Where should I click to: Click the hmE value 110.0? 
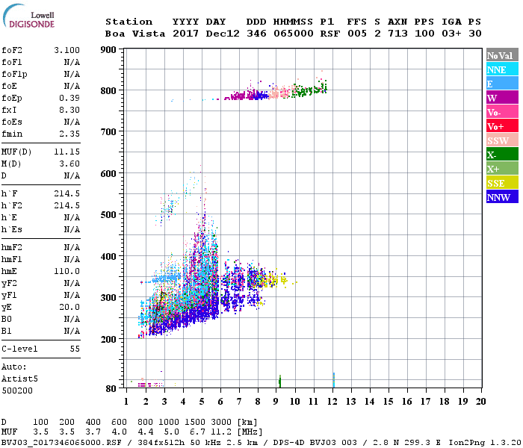coord(66,271)
